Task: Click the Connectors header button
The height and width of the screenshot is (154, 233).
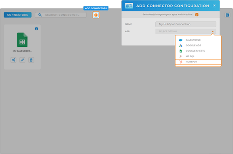Action: pyautogui.click(x=17, y=15)
